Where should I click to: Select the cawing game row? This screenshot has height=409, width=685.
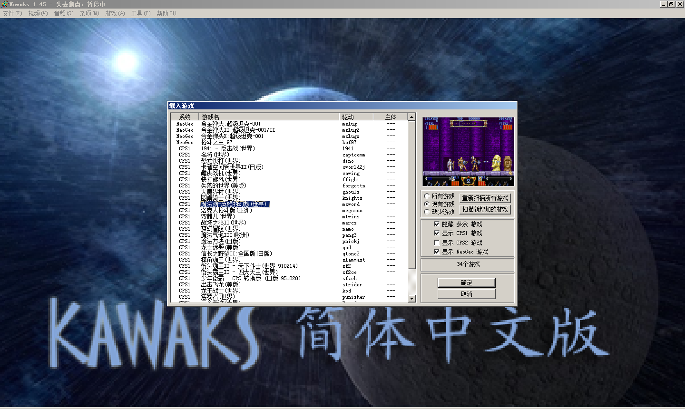pyautogui.click(x=289, y=173)
